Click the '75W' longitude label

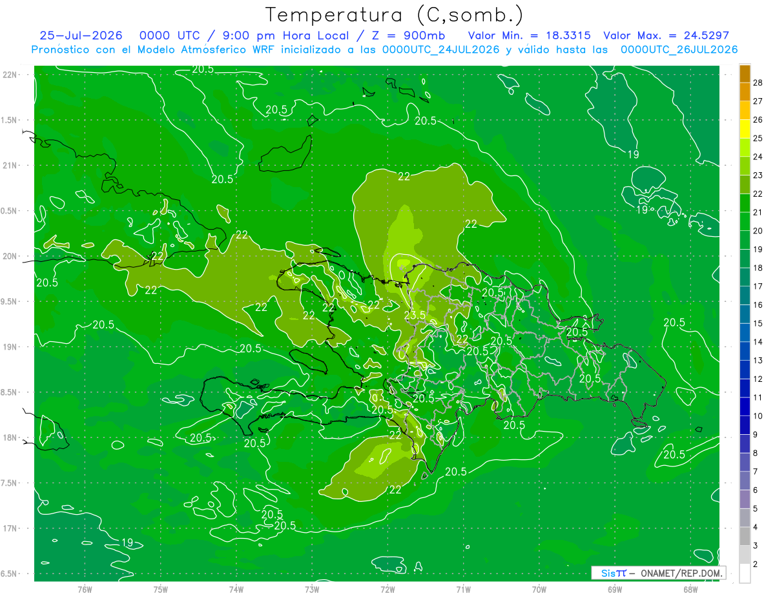pos(161,589)
